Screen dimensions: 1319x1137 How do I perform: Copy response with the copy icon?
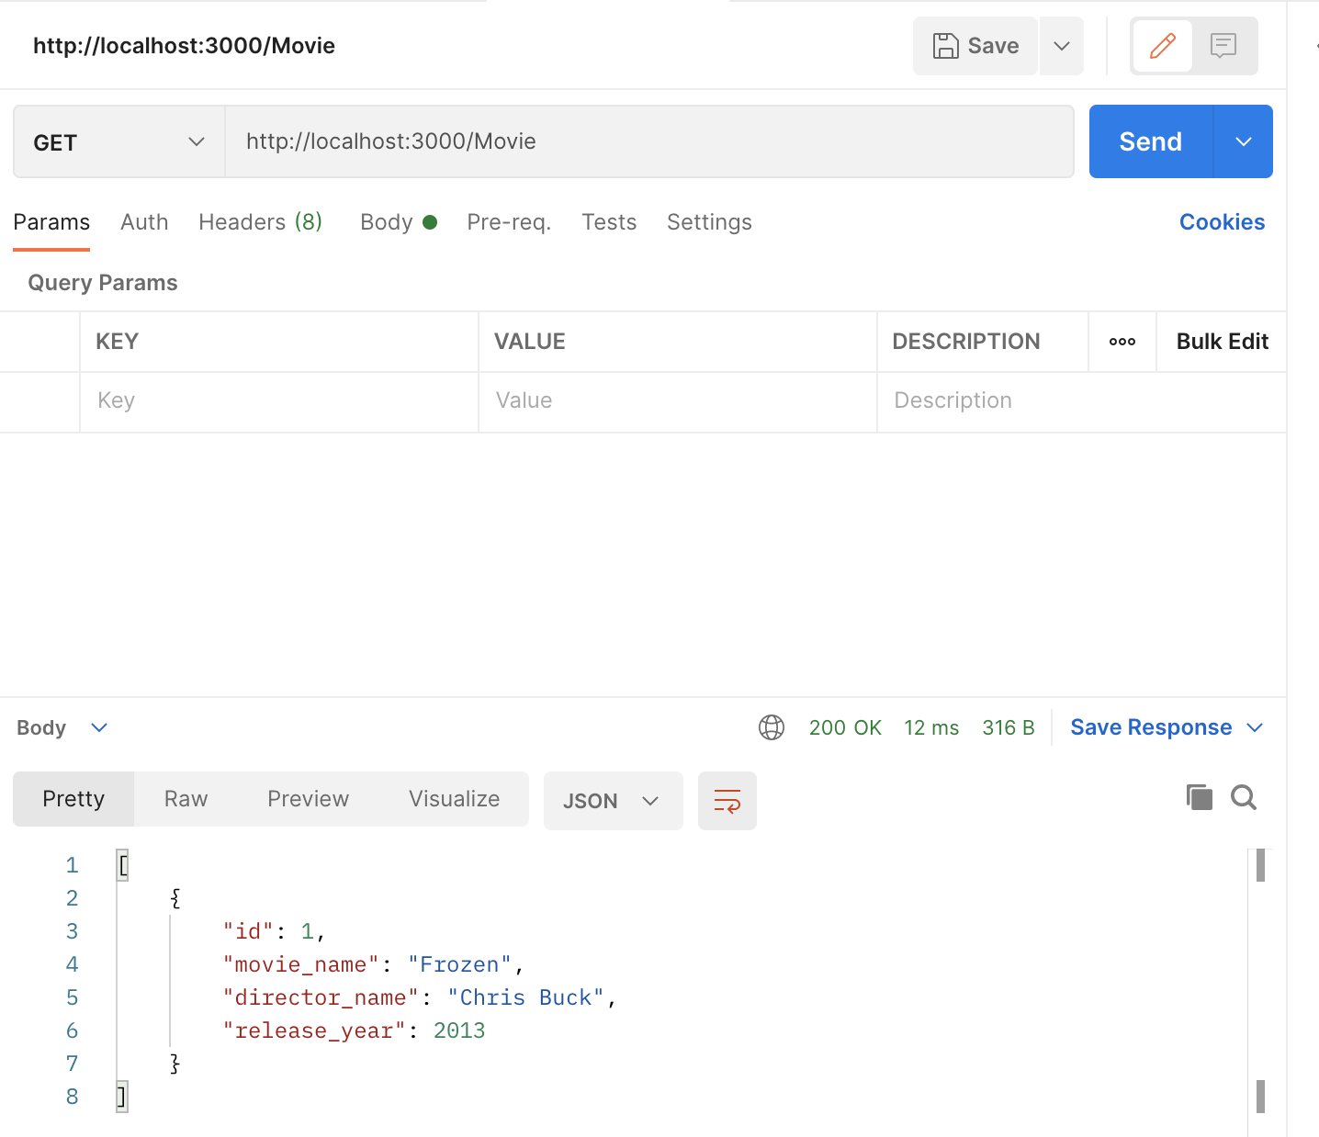point(1200,797)
